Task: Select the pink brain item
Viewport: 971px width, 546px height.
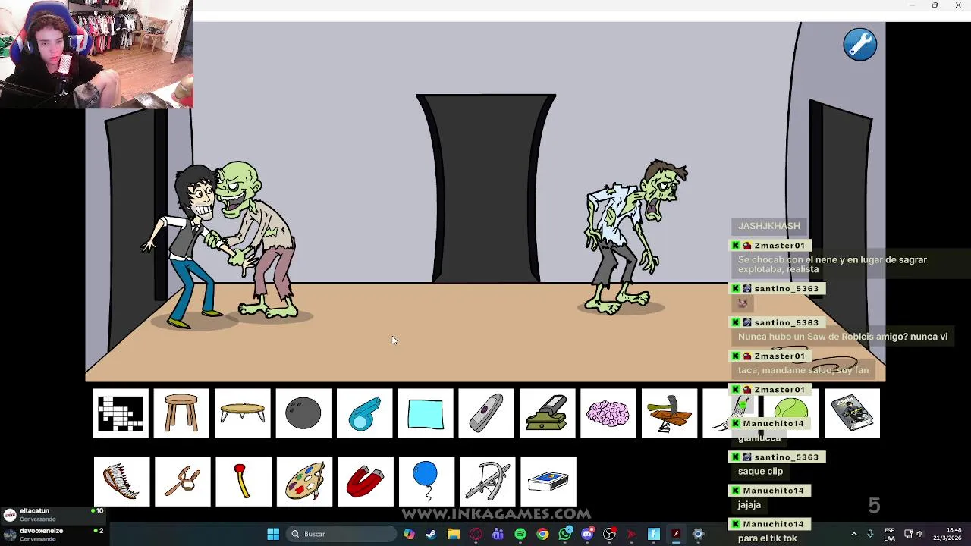Action: [x=608, y=413]
